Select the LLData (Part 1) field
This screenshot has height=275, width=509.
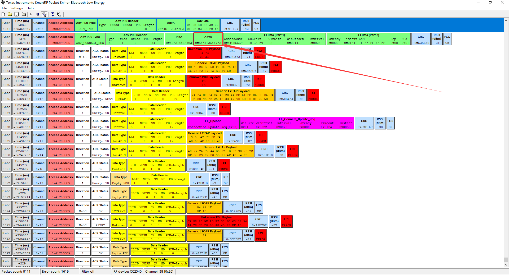274,39
